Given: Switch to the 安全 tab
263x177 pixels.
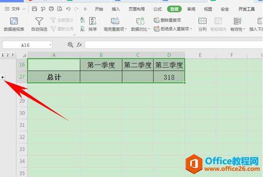Looking at the screenshot, I should click(225, 9).
